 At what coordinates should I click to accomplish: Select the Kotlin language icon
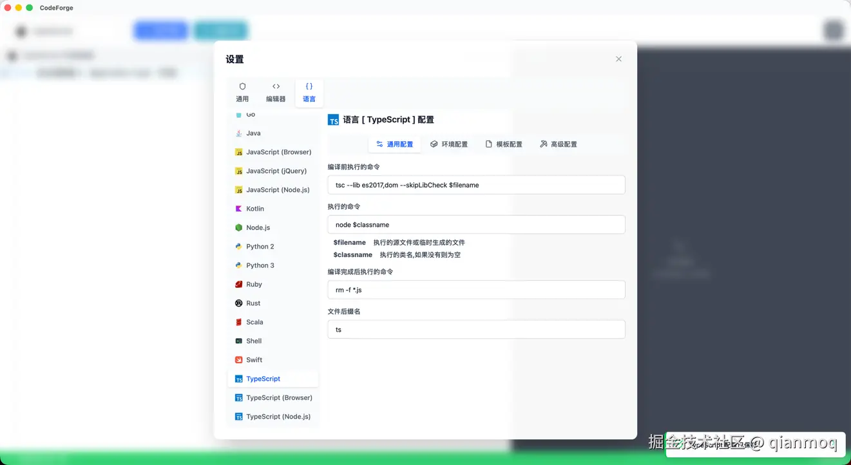point(239,208)
